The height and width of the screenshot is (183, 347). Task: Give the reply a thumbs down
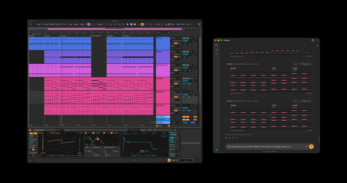click(233, 138)
